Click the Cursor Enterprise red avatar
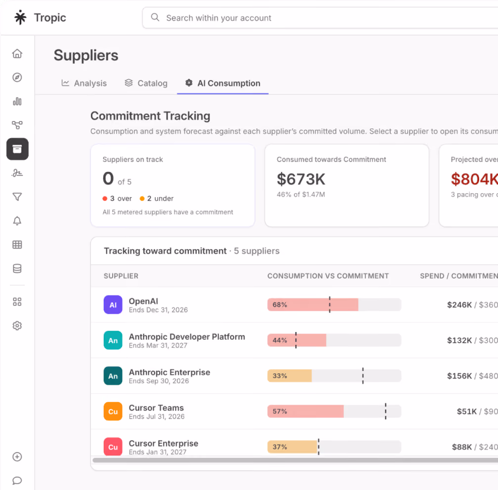The height and width of the screenshot is (490, 498). coord(113,447)
